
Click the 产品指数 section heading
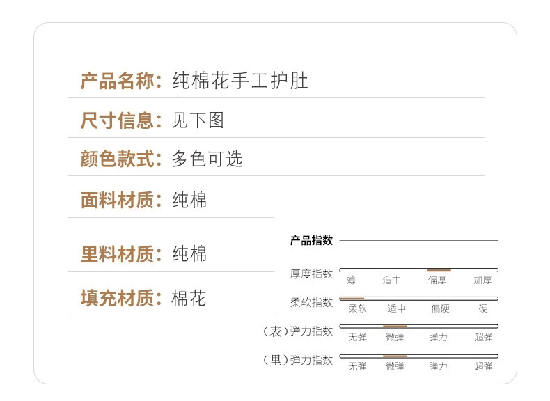pyautogui.click(x=311, y=241)
